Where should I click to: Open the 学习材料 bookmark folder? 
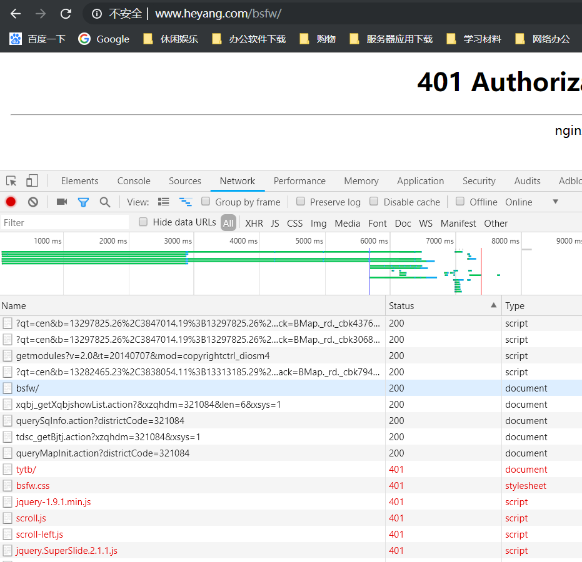474,39
